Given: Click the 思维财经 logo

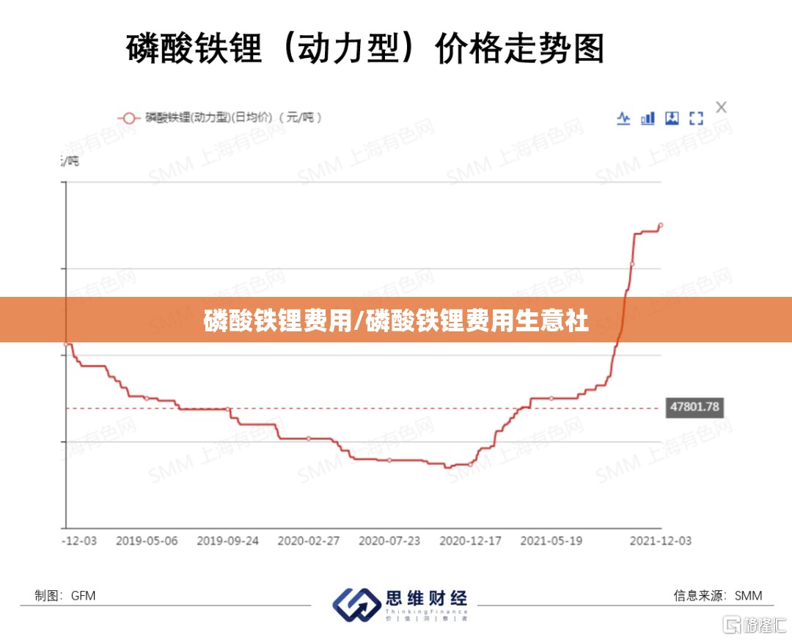Looking at the screenshot, I should [x=400, y=605].
